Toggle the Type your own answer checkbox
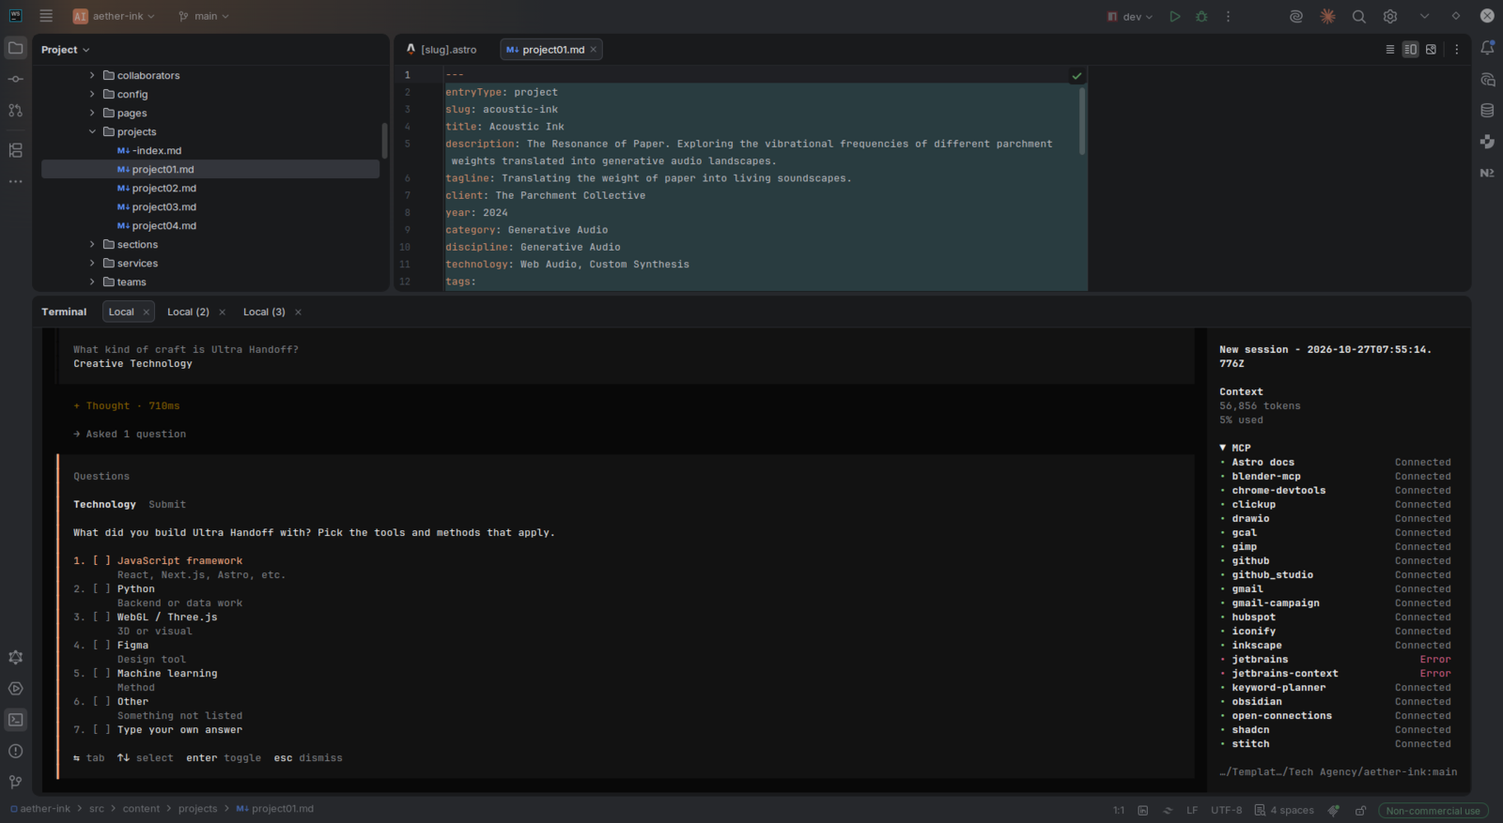This screenshot has height=823, width=1503. (101, 730)
